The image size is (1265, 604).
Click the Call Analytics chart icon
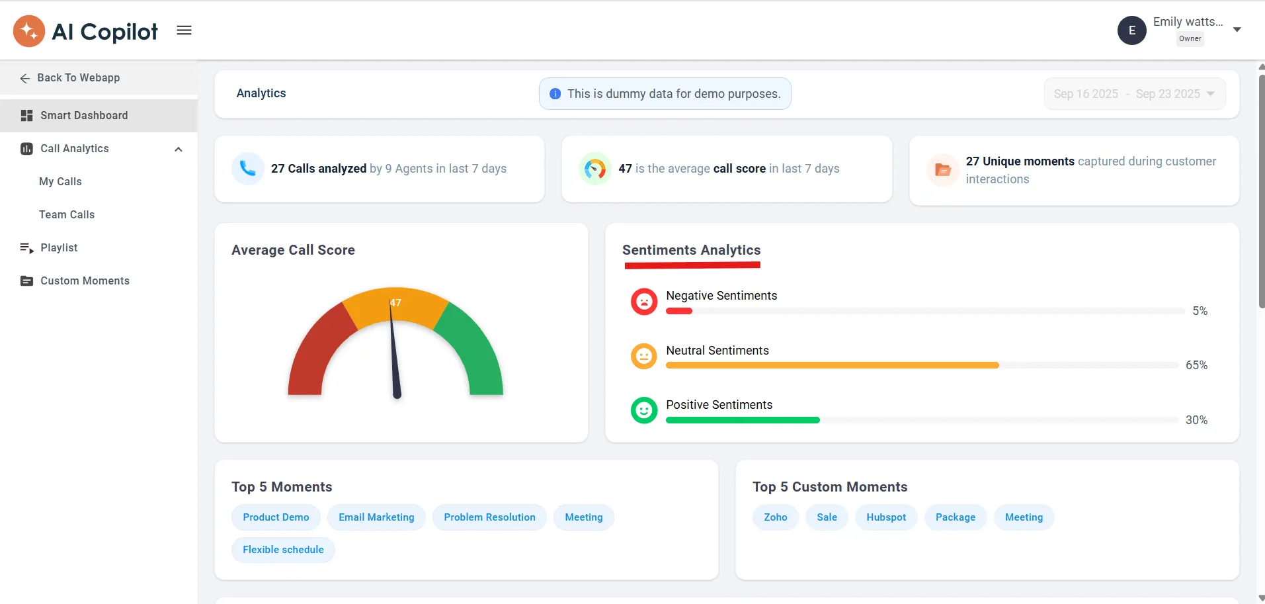click(x=26, y=148)
